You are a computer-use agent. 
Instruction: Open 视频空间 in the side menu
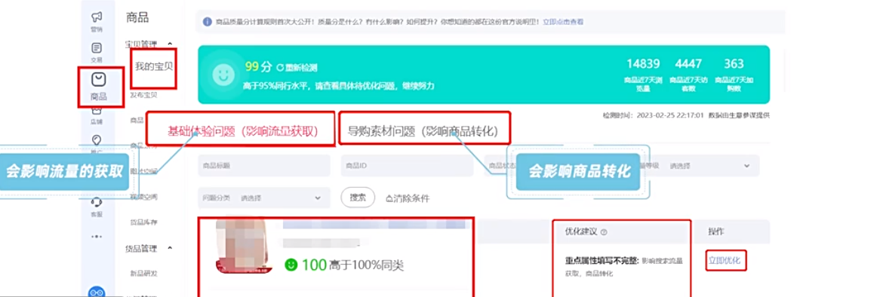pyautogui.click(x=143, y=196)
